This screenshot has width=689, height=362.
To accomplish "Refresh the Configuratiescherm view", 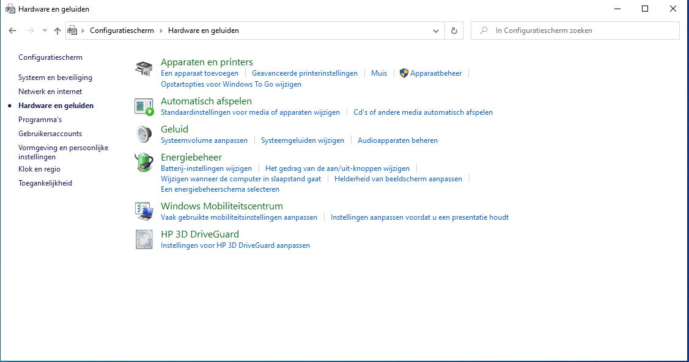I will pyautogui.click(x=454, y=31).
